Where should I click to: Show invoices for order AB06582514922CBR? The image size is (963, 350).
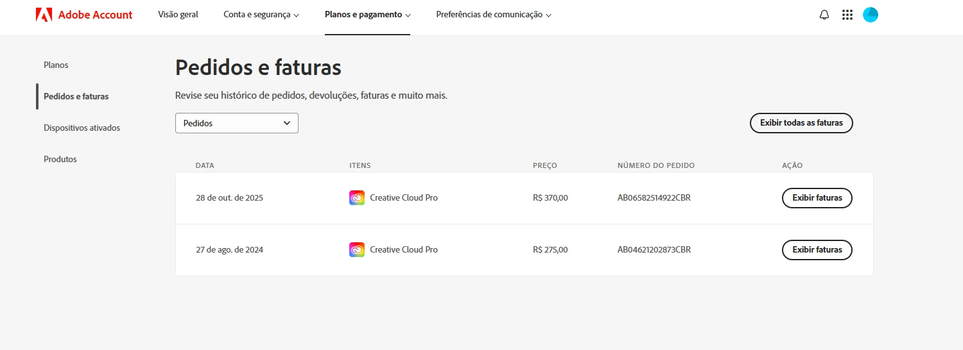[x=817, y=198]
